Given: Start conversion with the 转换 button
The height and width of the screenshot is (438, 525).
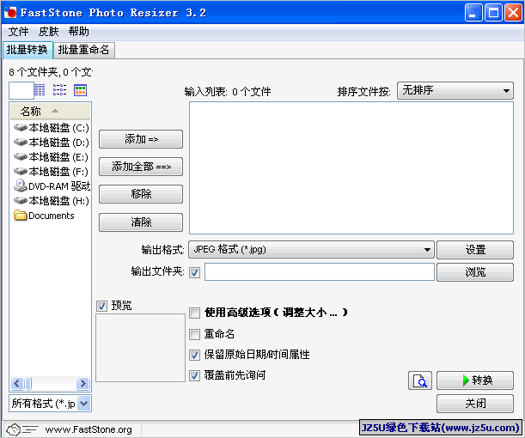Looking at the screenshot, I should point(475,380).
